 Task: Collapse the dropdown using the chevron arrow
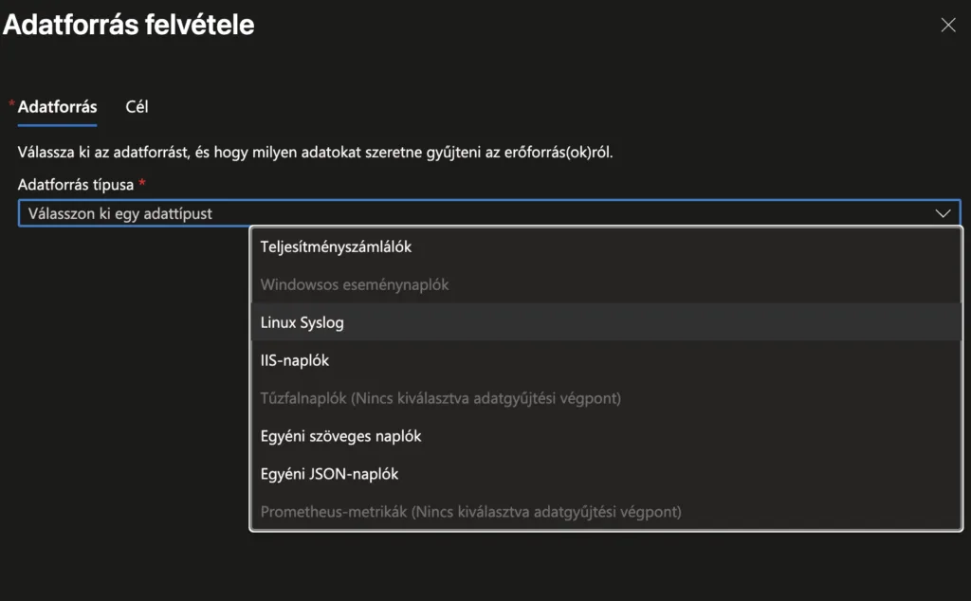pos(943,213)
